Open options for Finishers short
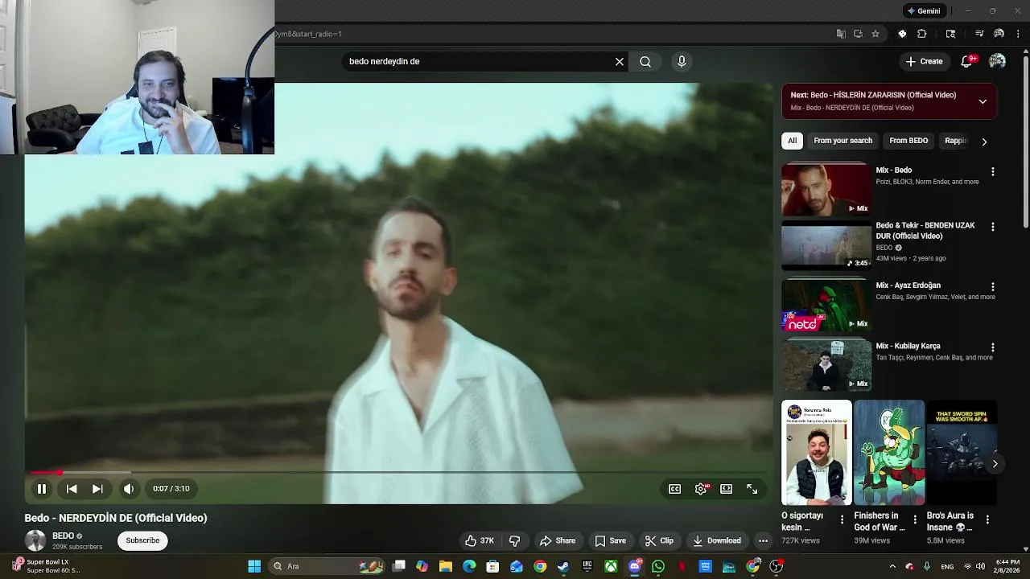This screenshot has height=579, width=1030. pyautogui.click(x=915, y=519)
